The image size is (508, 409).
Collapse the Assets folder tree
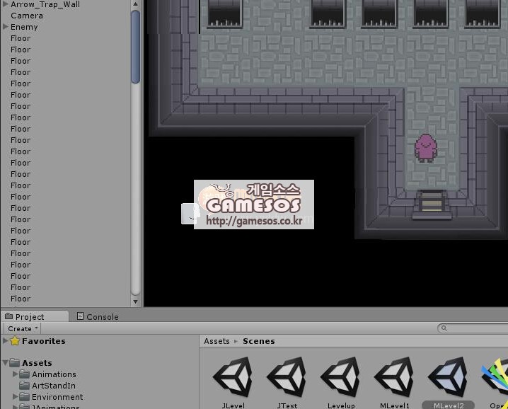[5, 363]
